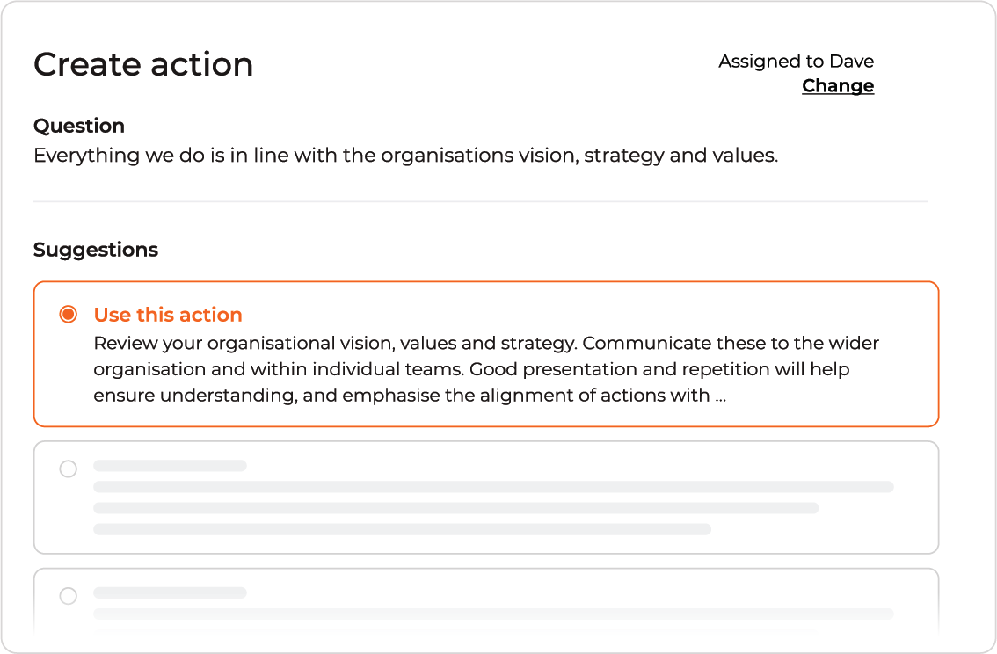Select the "Use this action" radio button
This screenshot has width=997, height=654.
(x=68, y=315)
